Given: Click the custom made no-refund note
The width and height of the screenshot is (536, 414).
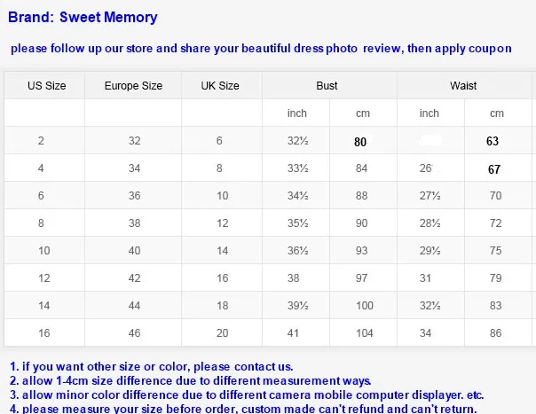Looking at the screenshot, I should coord(243,409).
